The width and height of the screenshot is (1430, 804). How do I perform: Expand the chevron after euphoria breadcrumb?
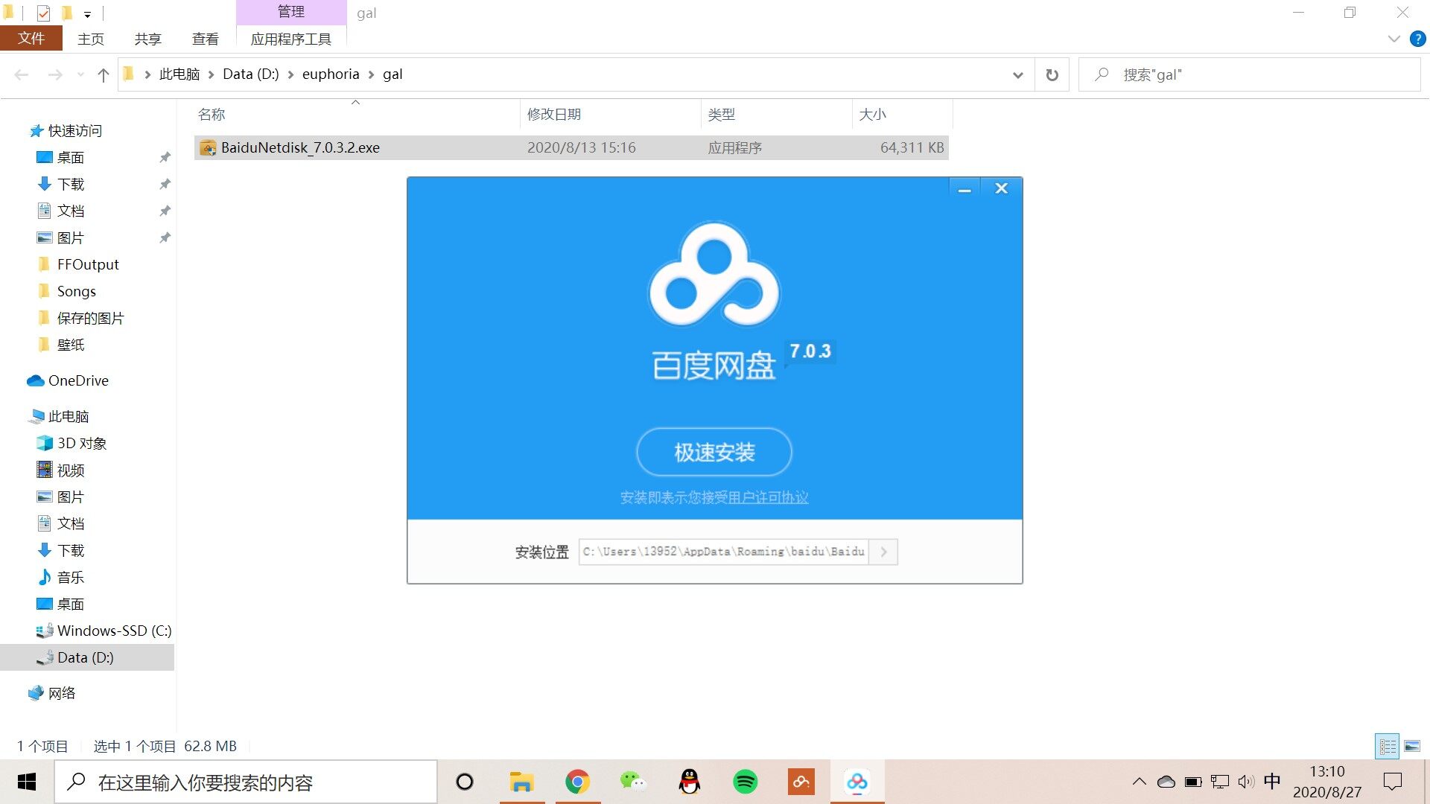[x=371, y=74]
